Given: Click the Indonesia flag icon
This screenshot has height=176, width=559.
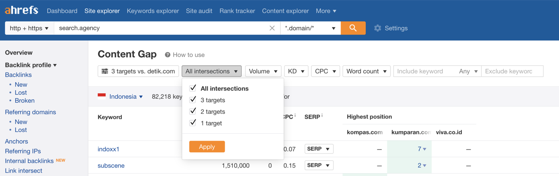Looking at the screenshot, I should tap(102, 96).
